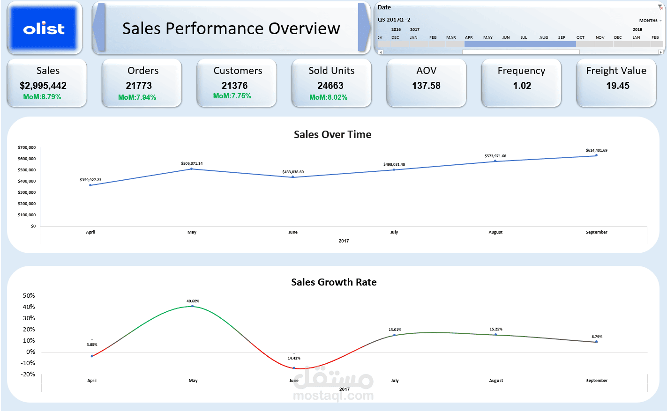This screenshot has height=411, width=667.
Task: Click the highlighted APR–SEP timeline range
Action: 520,44
